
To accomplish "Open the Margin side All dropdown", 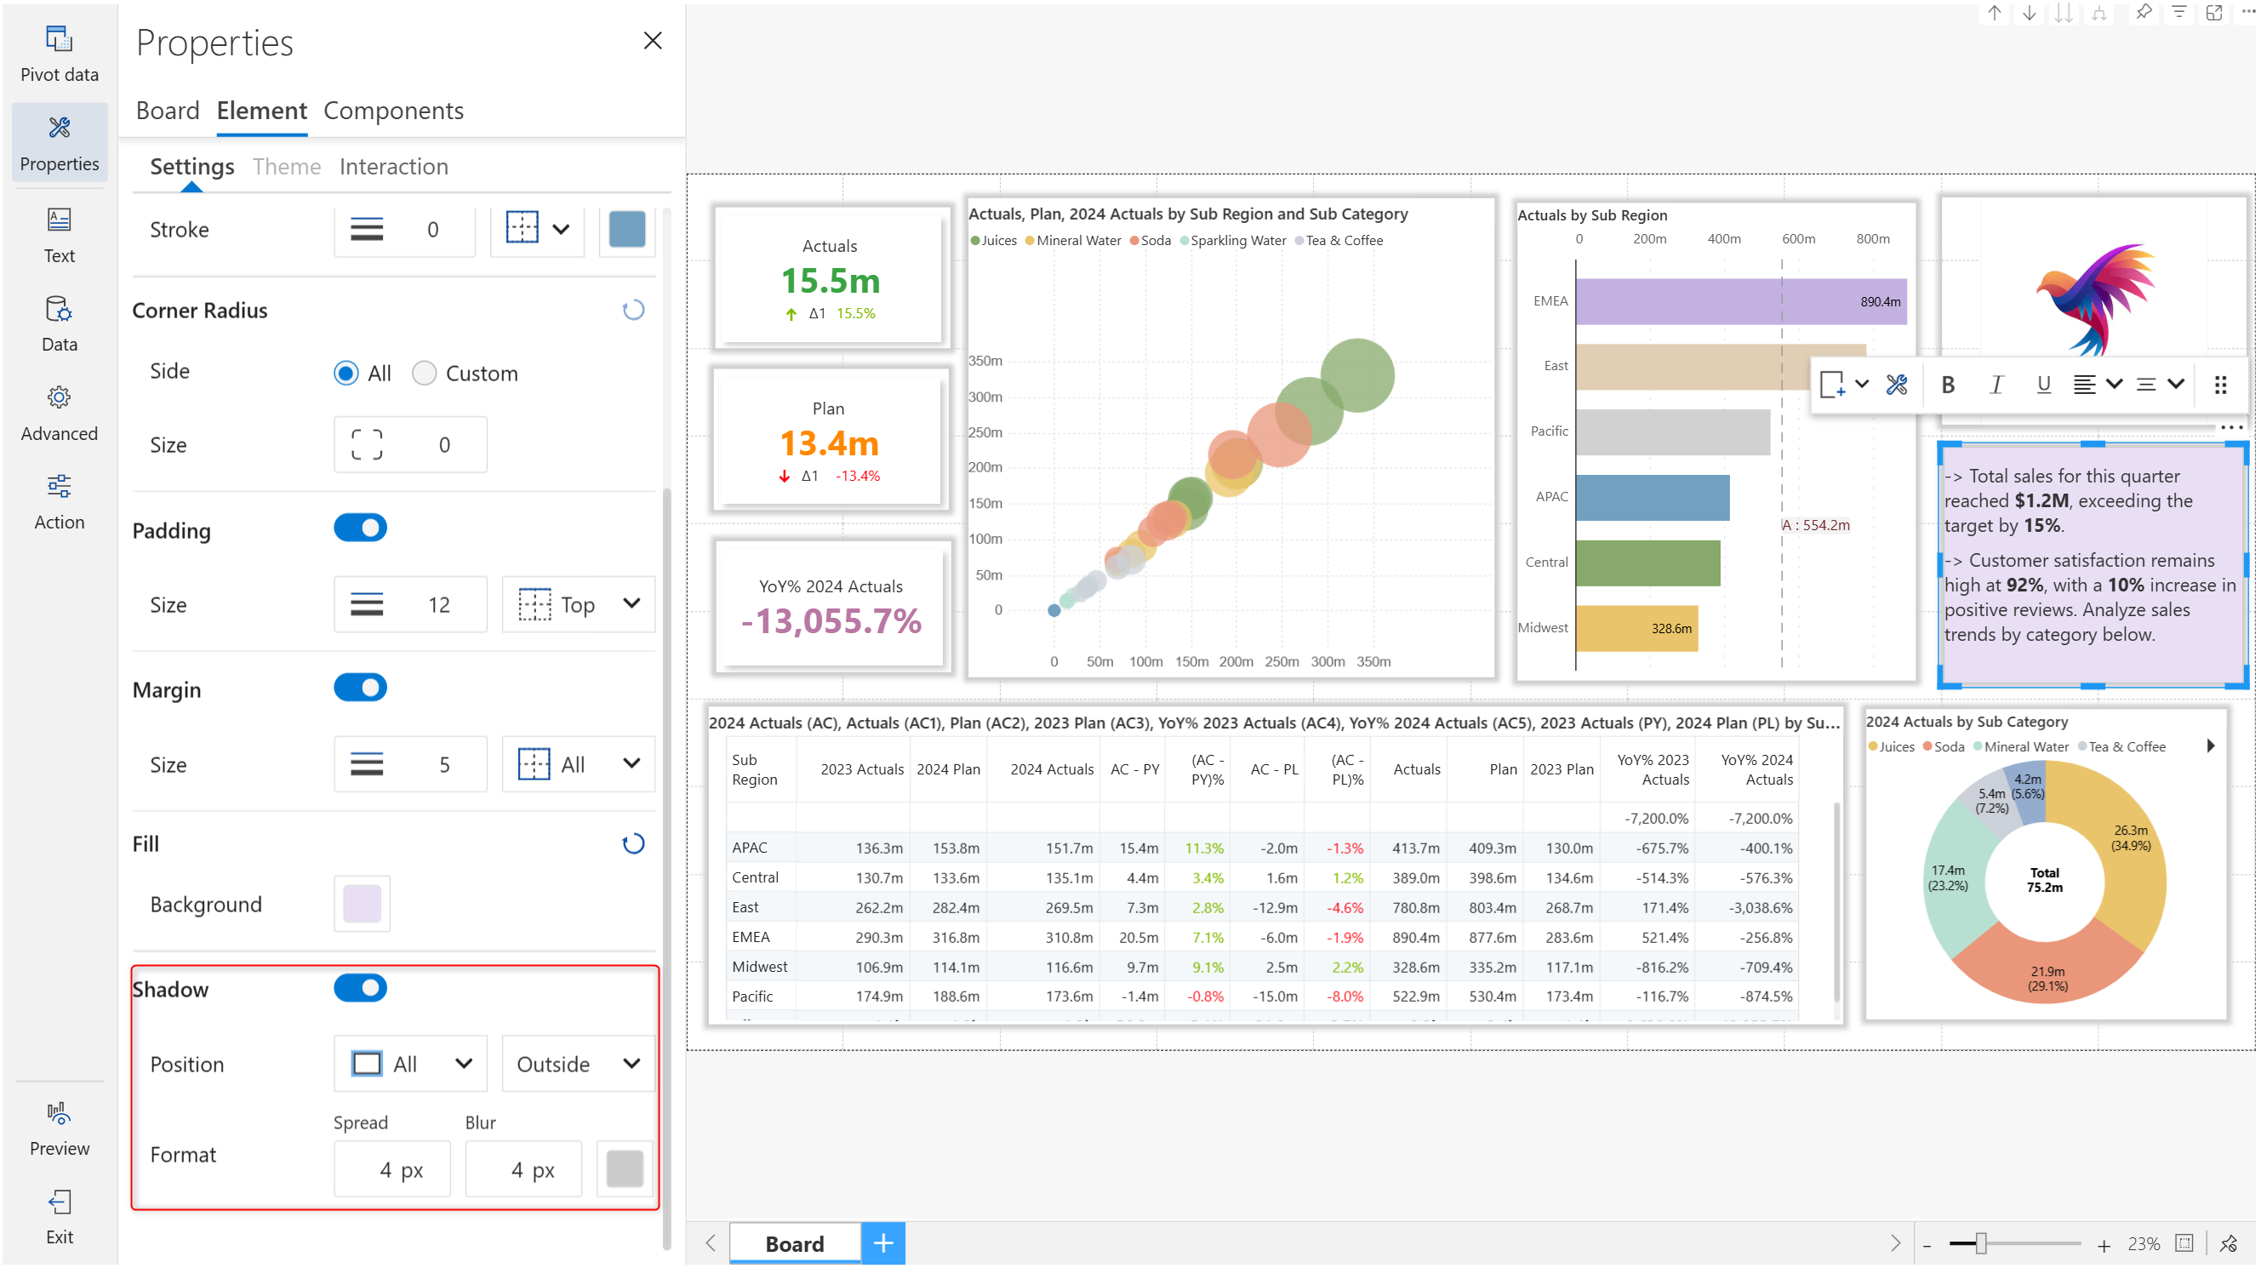I will [578, 763].
